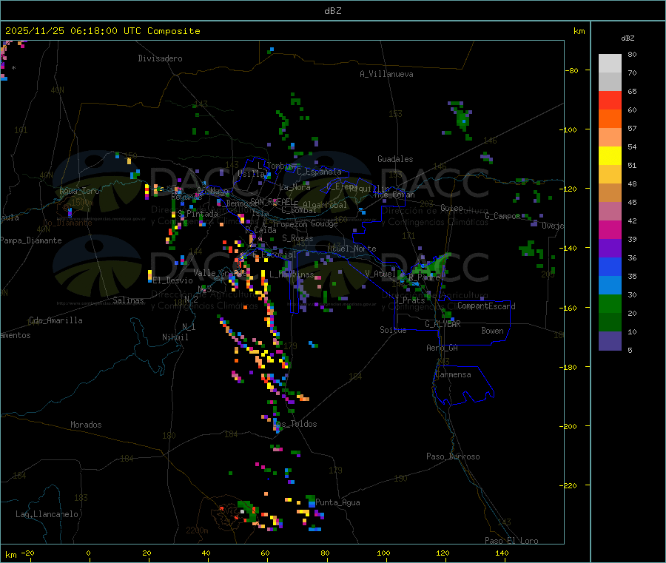Click the Atuel_Norte label

351,249
